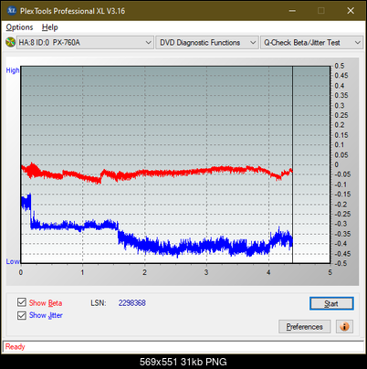This screenshot has height=369, width=367.
Task: Minimize the PlexTools window
Action: coord(292,11)
